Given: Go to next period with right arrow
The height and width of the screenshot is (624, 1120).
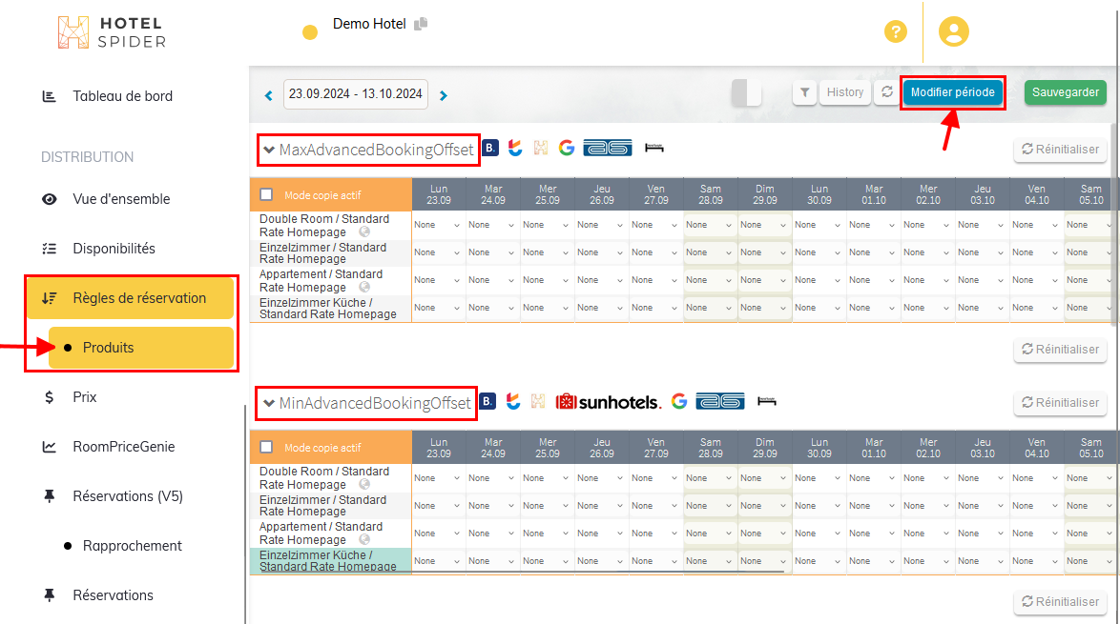Looking at the screenshot, I should coord(444,95).
